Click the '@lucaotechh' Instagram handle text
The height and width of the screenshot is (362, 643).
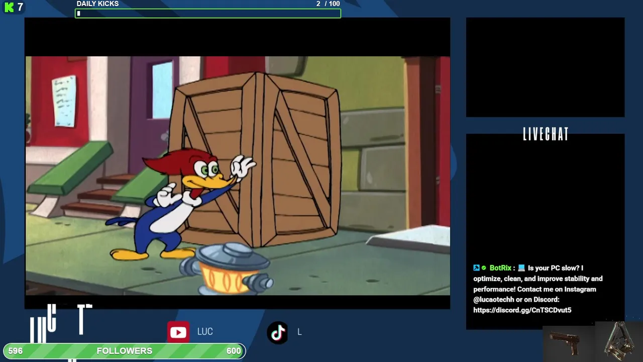(x=494, y=300)
